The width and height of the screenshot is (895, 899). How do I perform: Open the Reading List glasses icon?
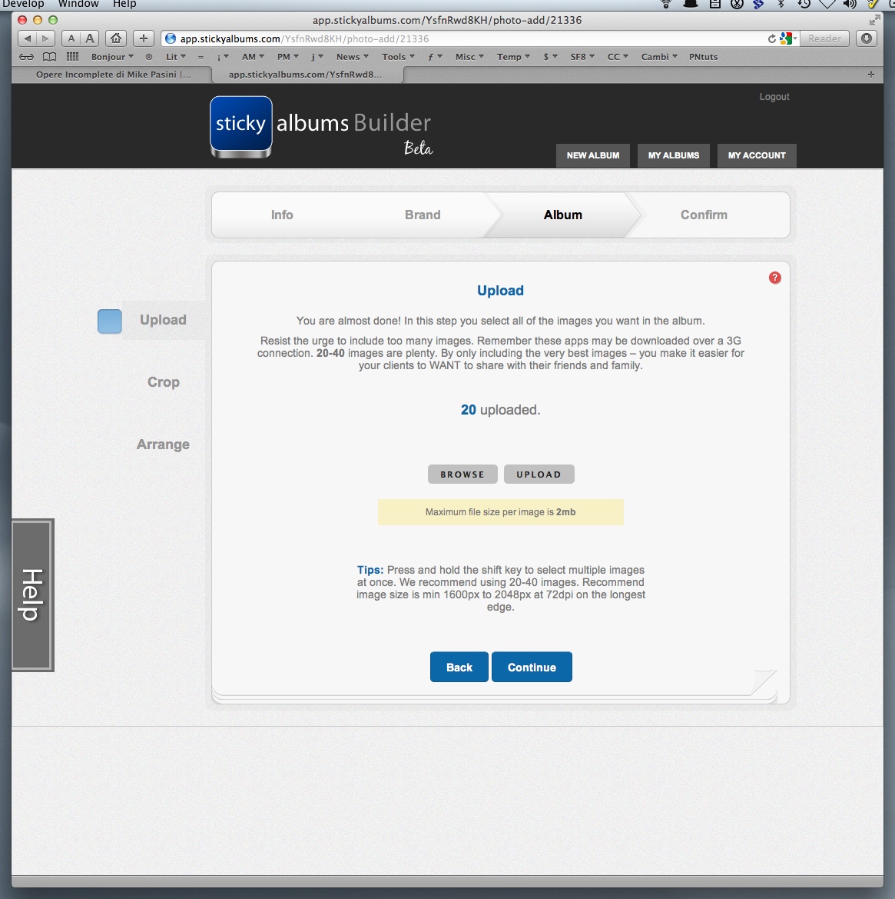coord(27,57)
